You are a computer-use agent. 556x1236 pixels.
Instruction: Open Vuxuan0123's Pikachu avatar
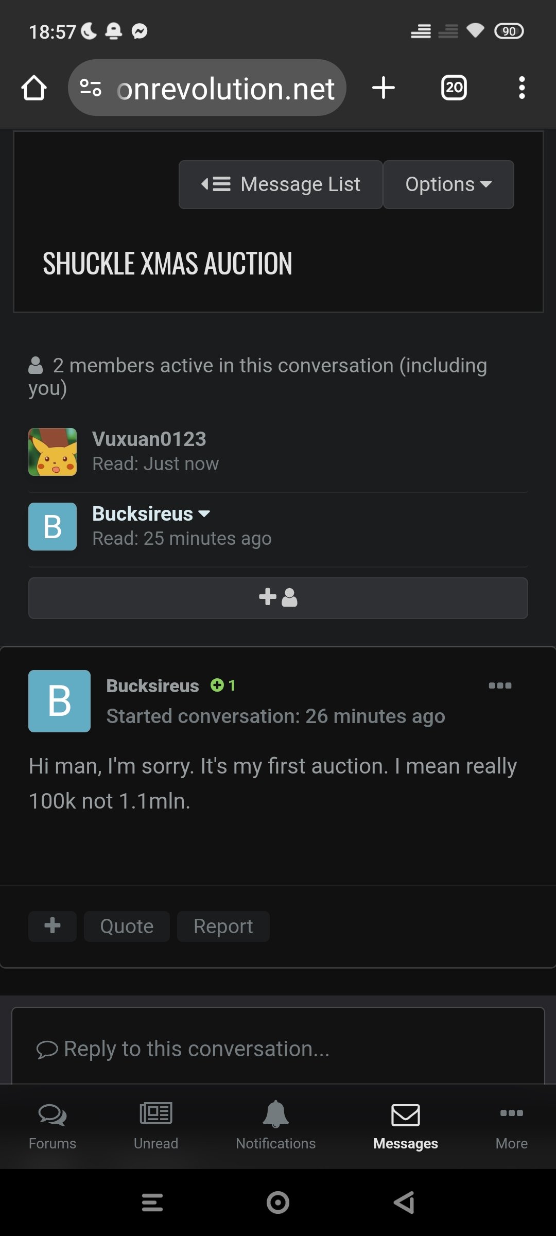[53, 452]
